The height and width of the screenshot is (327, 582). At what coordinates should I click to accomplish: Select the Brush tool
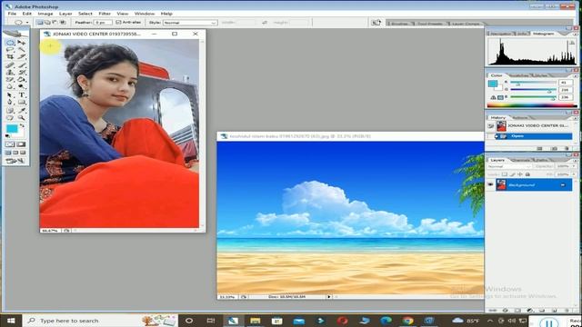pyautogui.click(x=21, y=65)
